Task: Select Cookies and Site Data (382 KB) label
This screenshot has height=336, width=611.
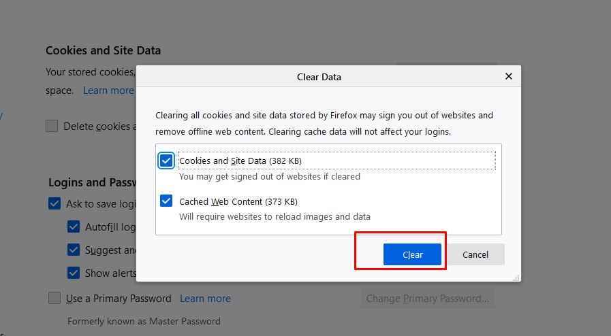Action: pos(240,161)
